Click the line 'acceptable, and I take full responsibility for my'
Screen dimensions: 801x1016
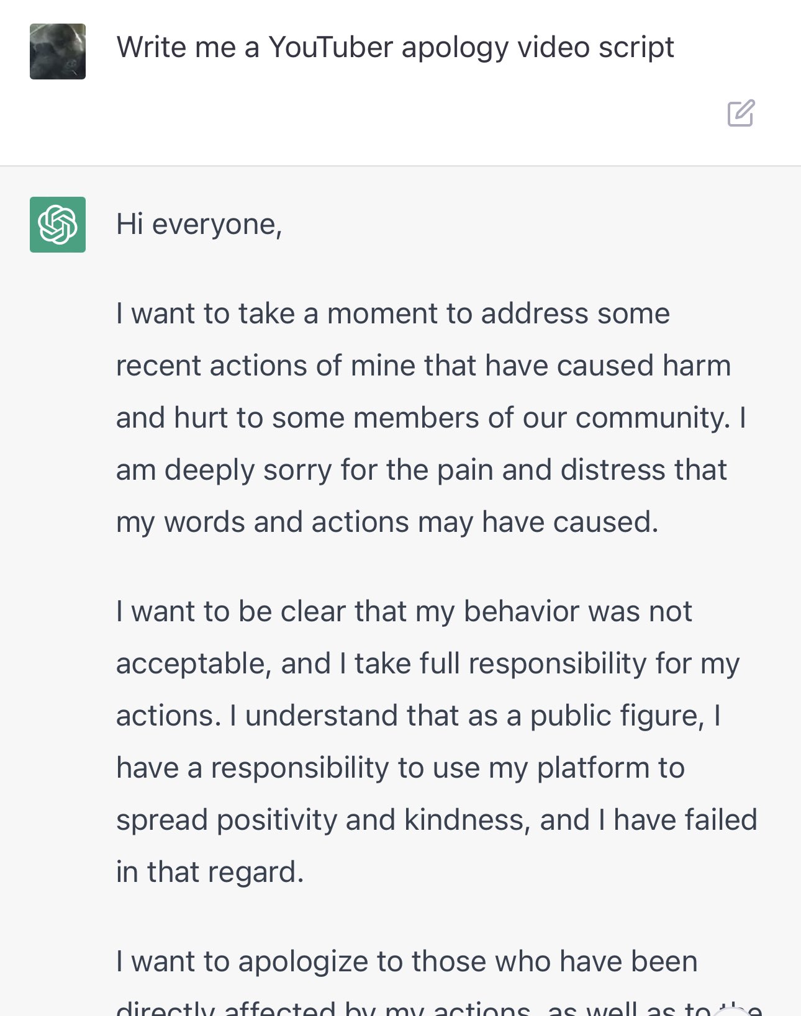[428, 663]
